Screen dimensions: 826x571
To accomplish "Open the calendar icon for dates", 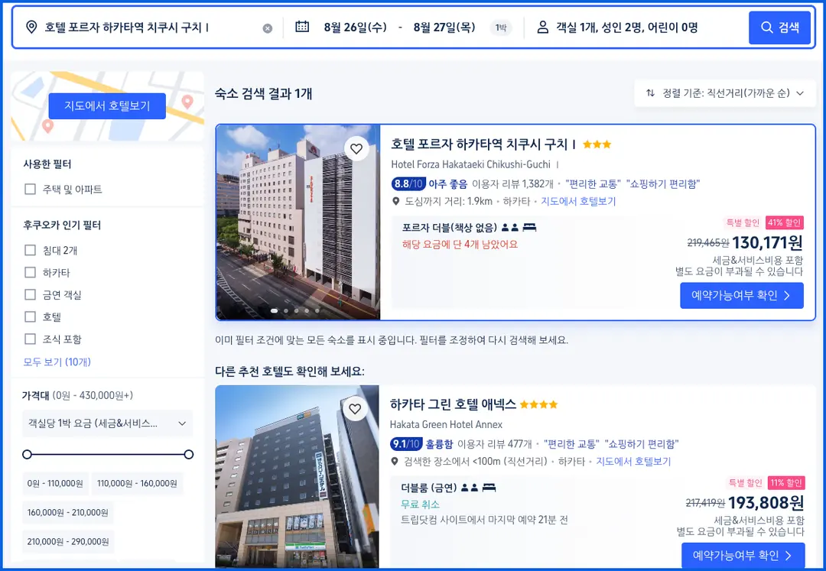I will tap(302, 26).
